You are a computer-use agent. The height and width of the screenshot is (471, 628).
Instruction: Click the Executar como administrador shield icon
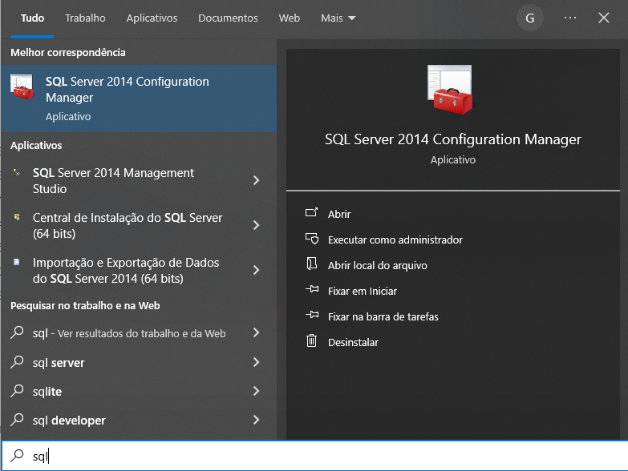click(312, 239)
